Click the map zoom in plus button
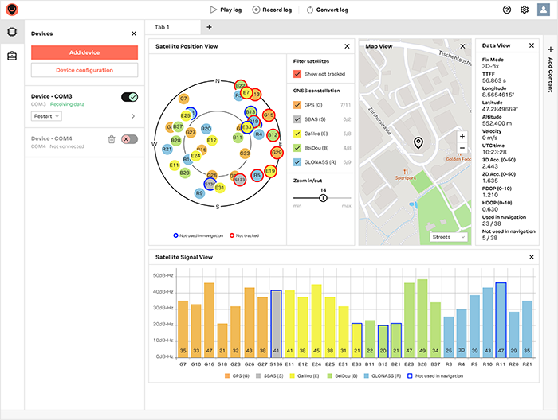 (462, 137)
